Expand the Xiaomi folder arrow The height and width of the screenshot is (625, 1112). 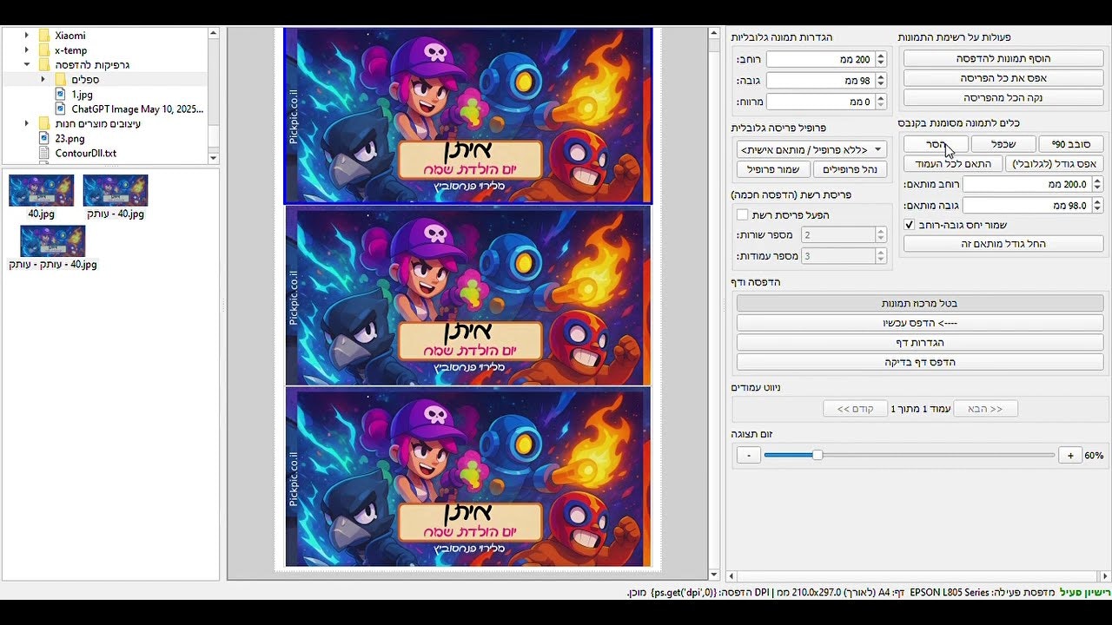point(26,36)
